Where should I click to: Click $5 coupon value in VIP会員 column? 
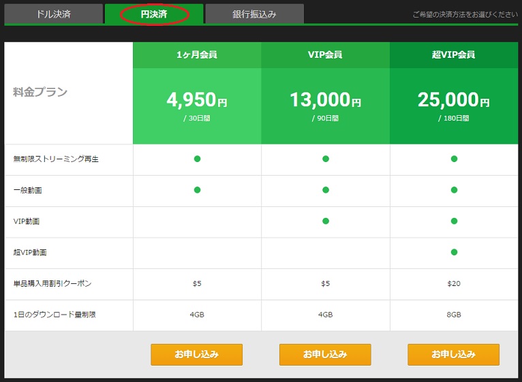point(325,283)
